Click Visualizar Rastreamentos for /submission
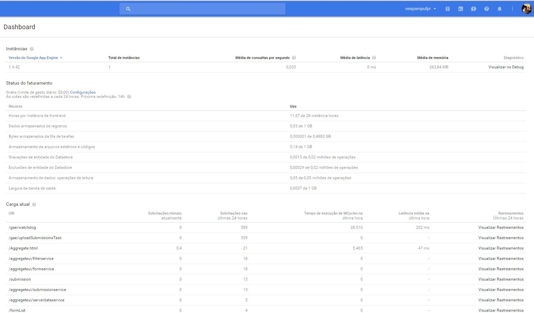Image resolution: width=534 pixels, height=313 pixels. pos(501,279)
